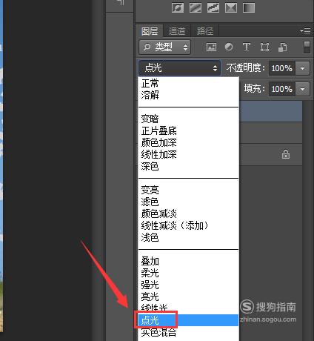Switch to the 图层 tab
314x341 pixels.
tap(150, 31)
